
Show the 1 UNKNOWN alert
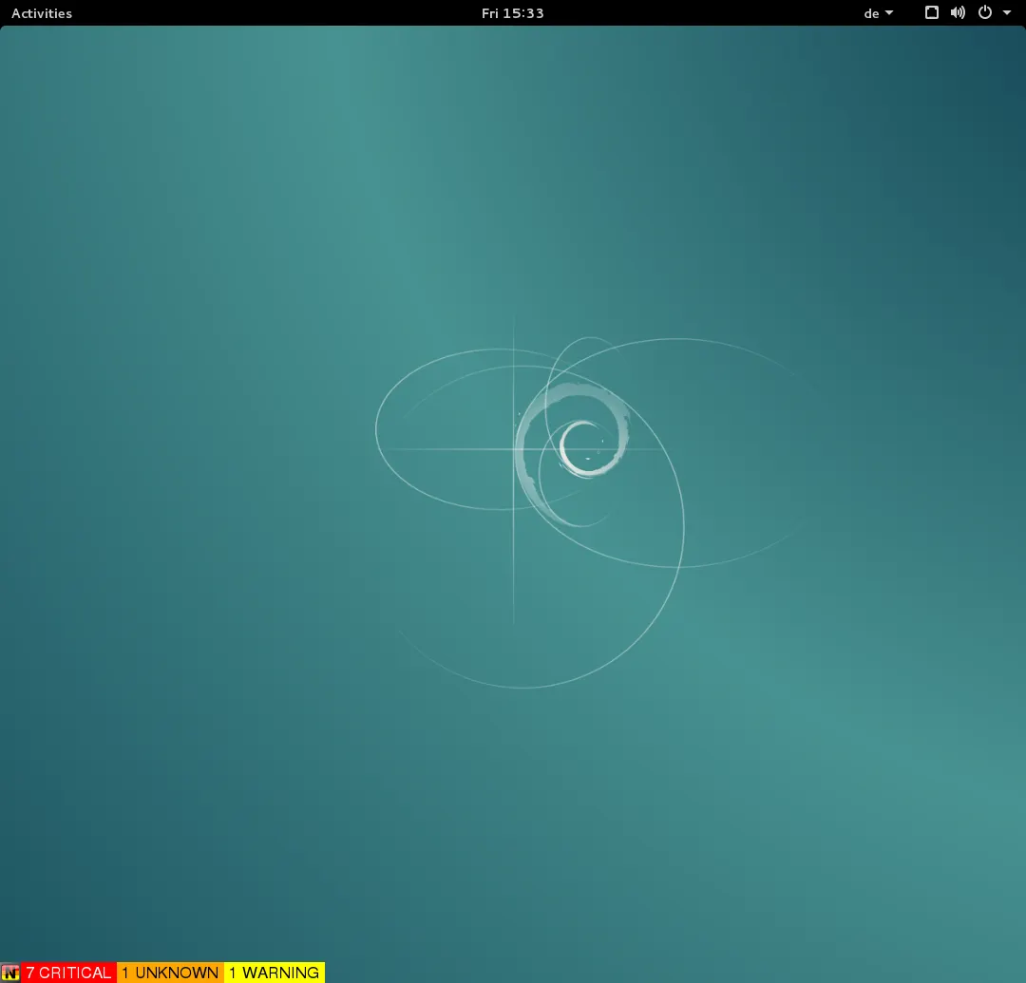(x=170, y=973)
